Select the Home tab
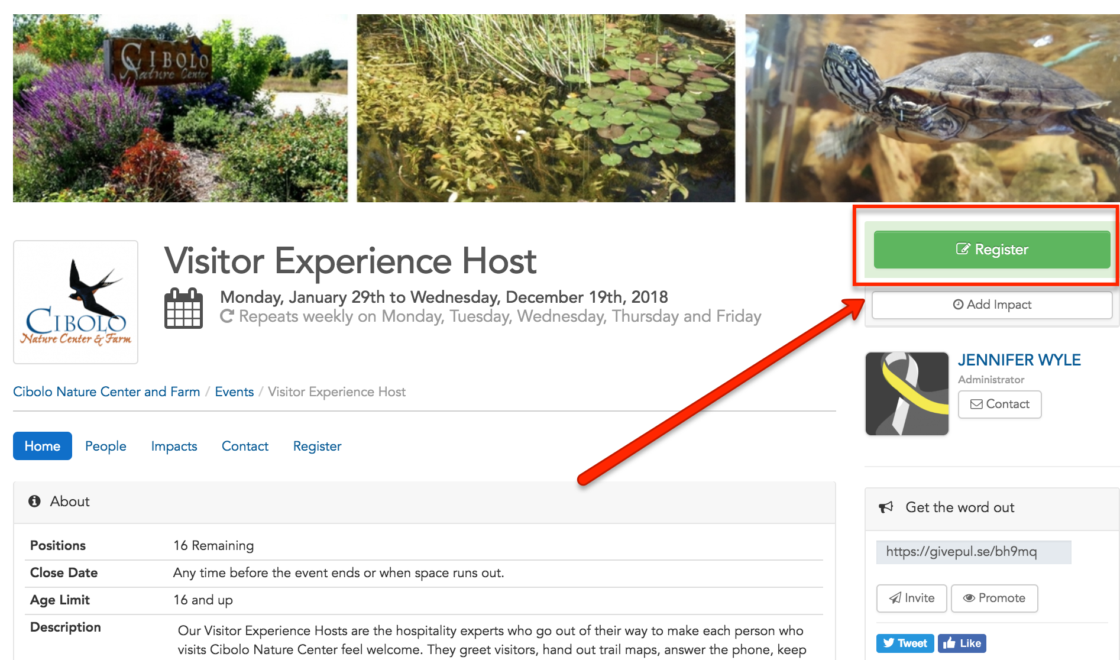Image resolution: width=1120 pixels, height=660 pixels. (43, 446)
